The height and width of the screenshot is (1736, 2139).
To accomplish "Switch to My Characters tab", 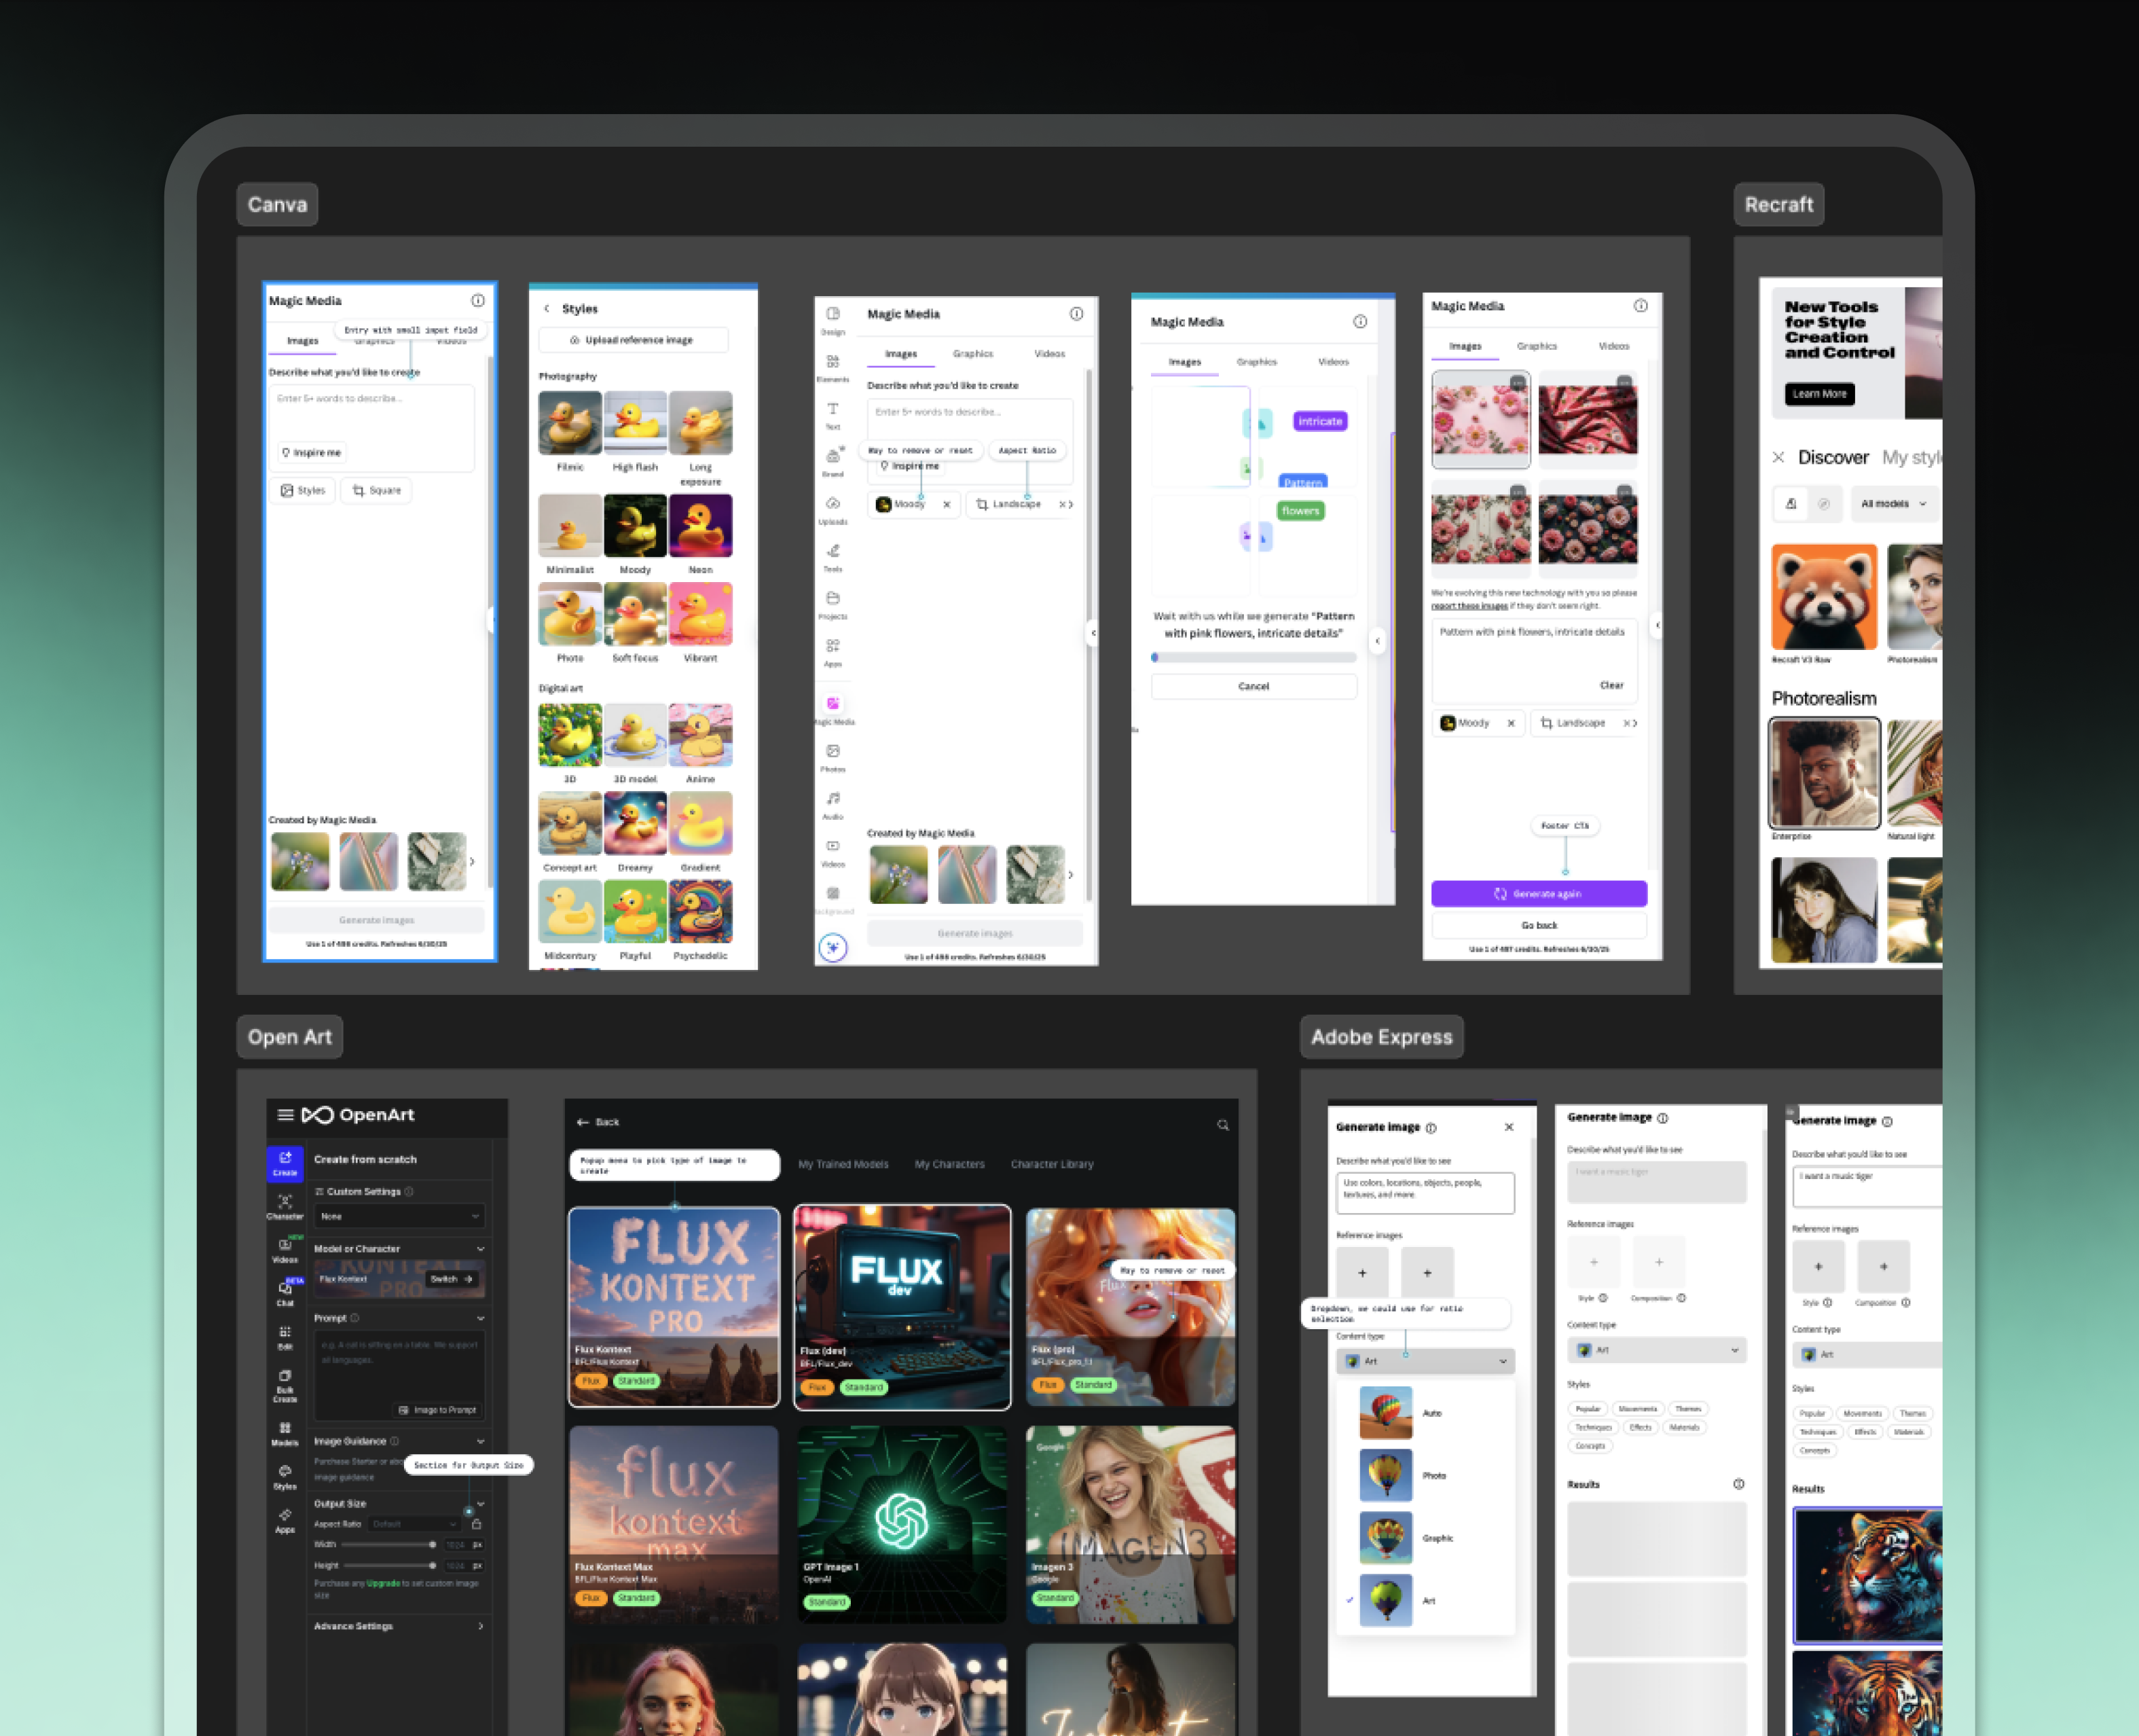I will [949, 1164].
